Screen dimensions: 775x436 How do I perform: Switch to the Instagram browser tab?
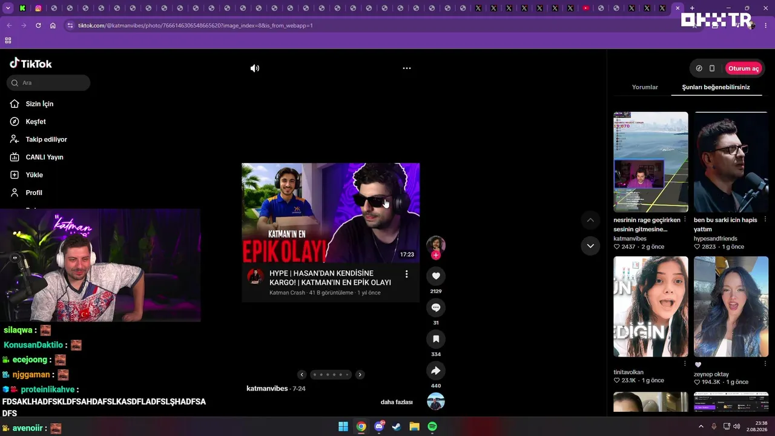click(38, 8)
